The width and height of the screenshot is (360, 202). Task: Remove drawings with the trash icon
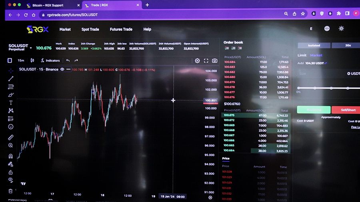(10, 191)
